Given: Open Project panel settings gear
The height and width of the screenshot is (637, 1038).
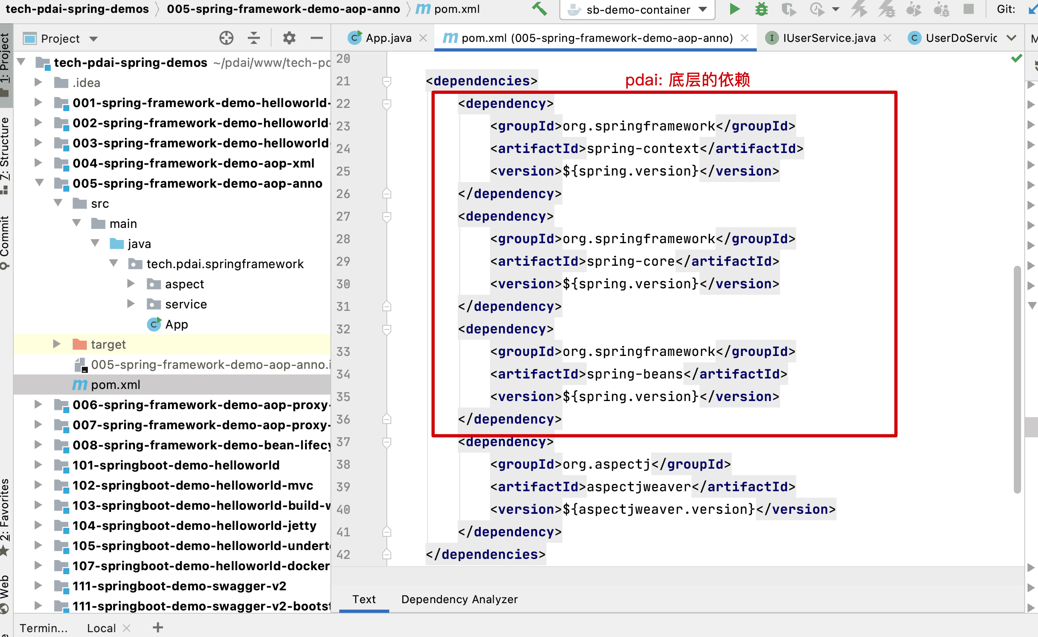Looking at the screenshot, I should (289, 38).
